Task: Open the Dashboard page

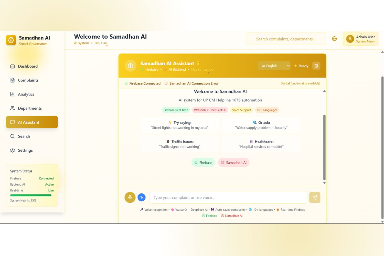Action: pyautogui.click(x=32, y=66)
